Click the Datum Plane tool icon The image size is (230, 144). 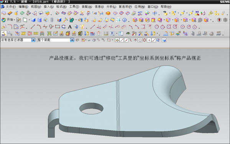coord(25,20)
